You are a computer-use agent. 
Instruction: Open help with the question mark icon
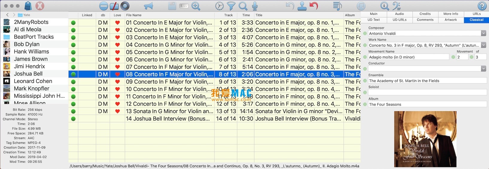click(x=482, y=6)
